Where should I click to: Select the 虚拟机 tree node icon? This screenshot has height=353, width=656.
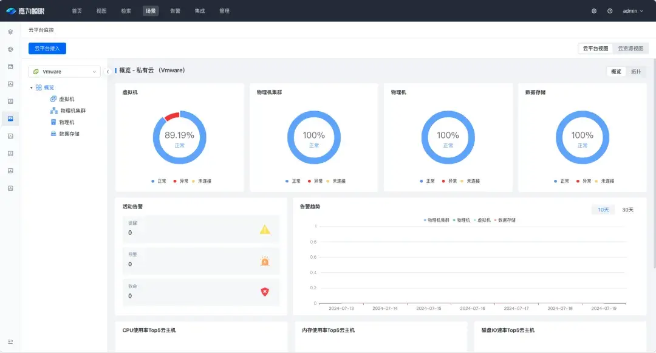coord(53,99)
